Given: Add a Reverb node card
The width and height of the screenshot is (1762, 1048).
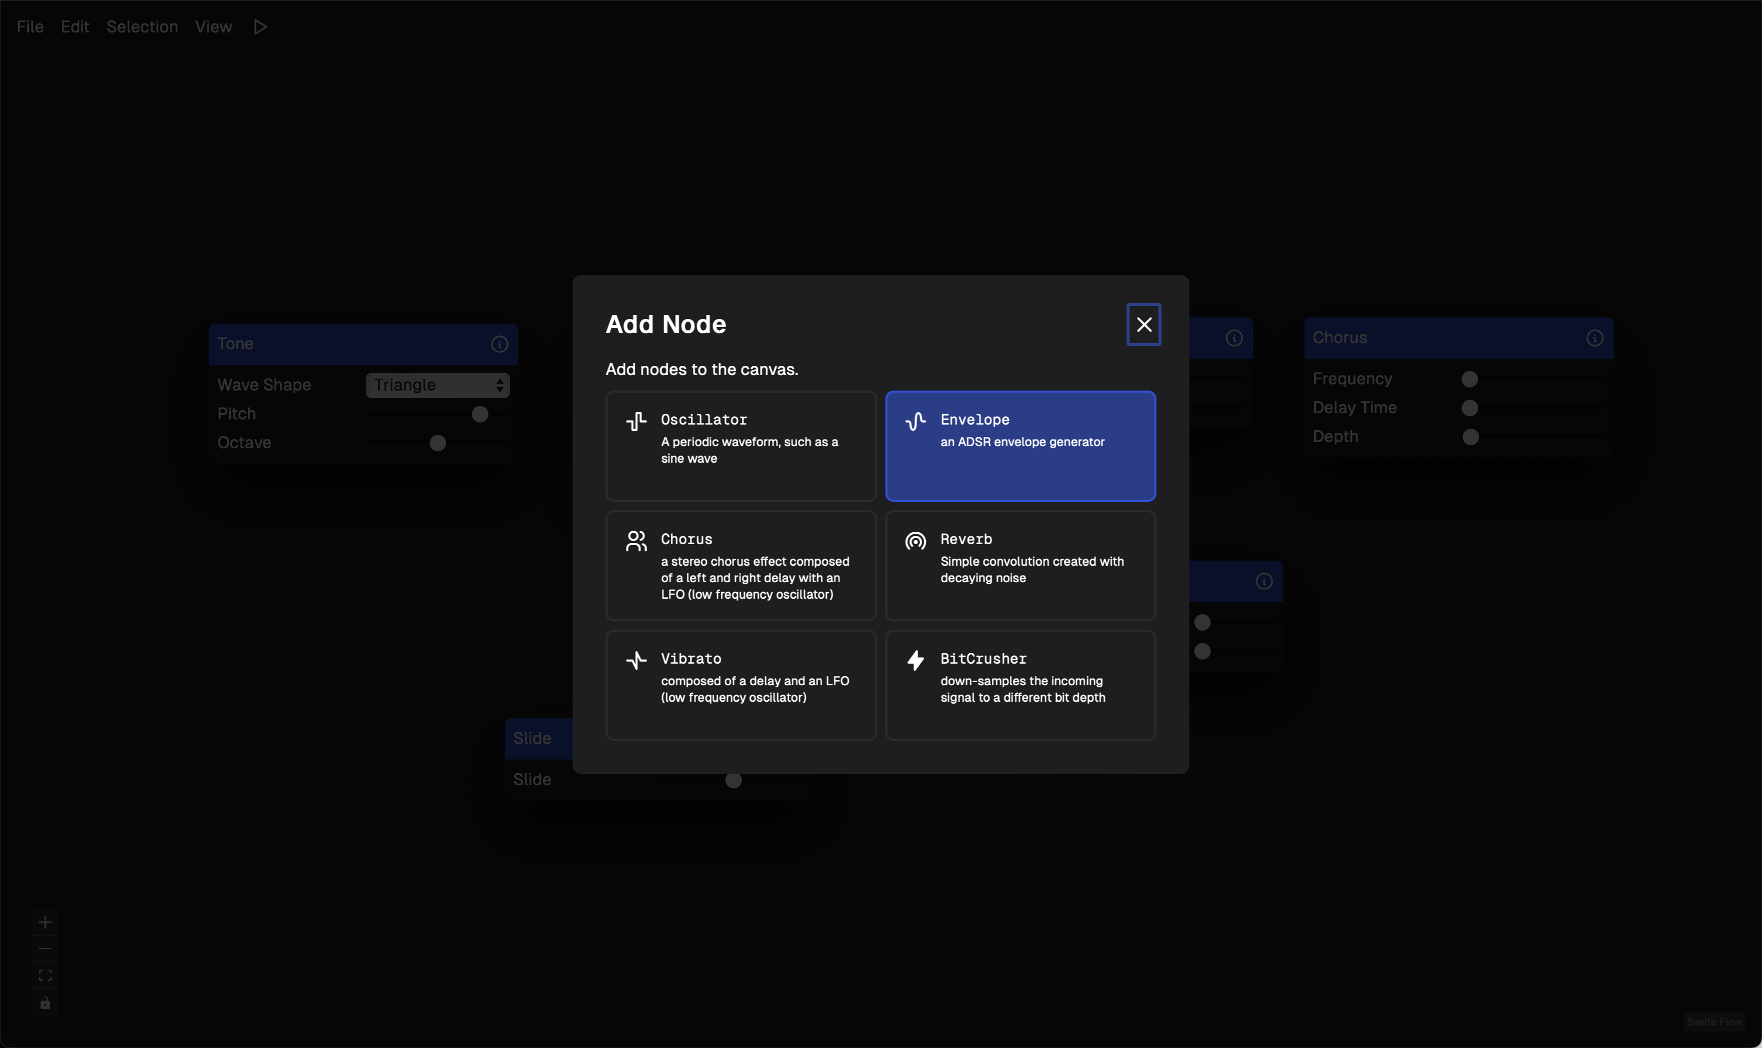Looking at the screenshot, I should pos(1020,565).
